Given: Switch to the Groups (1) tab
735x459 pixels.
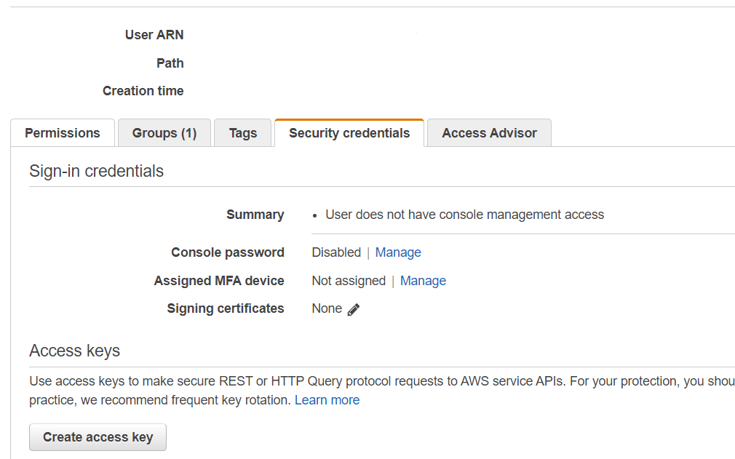Looking at the screenshot, I should pyautogui.click(x=164, y=133).
